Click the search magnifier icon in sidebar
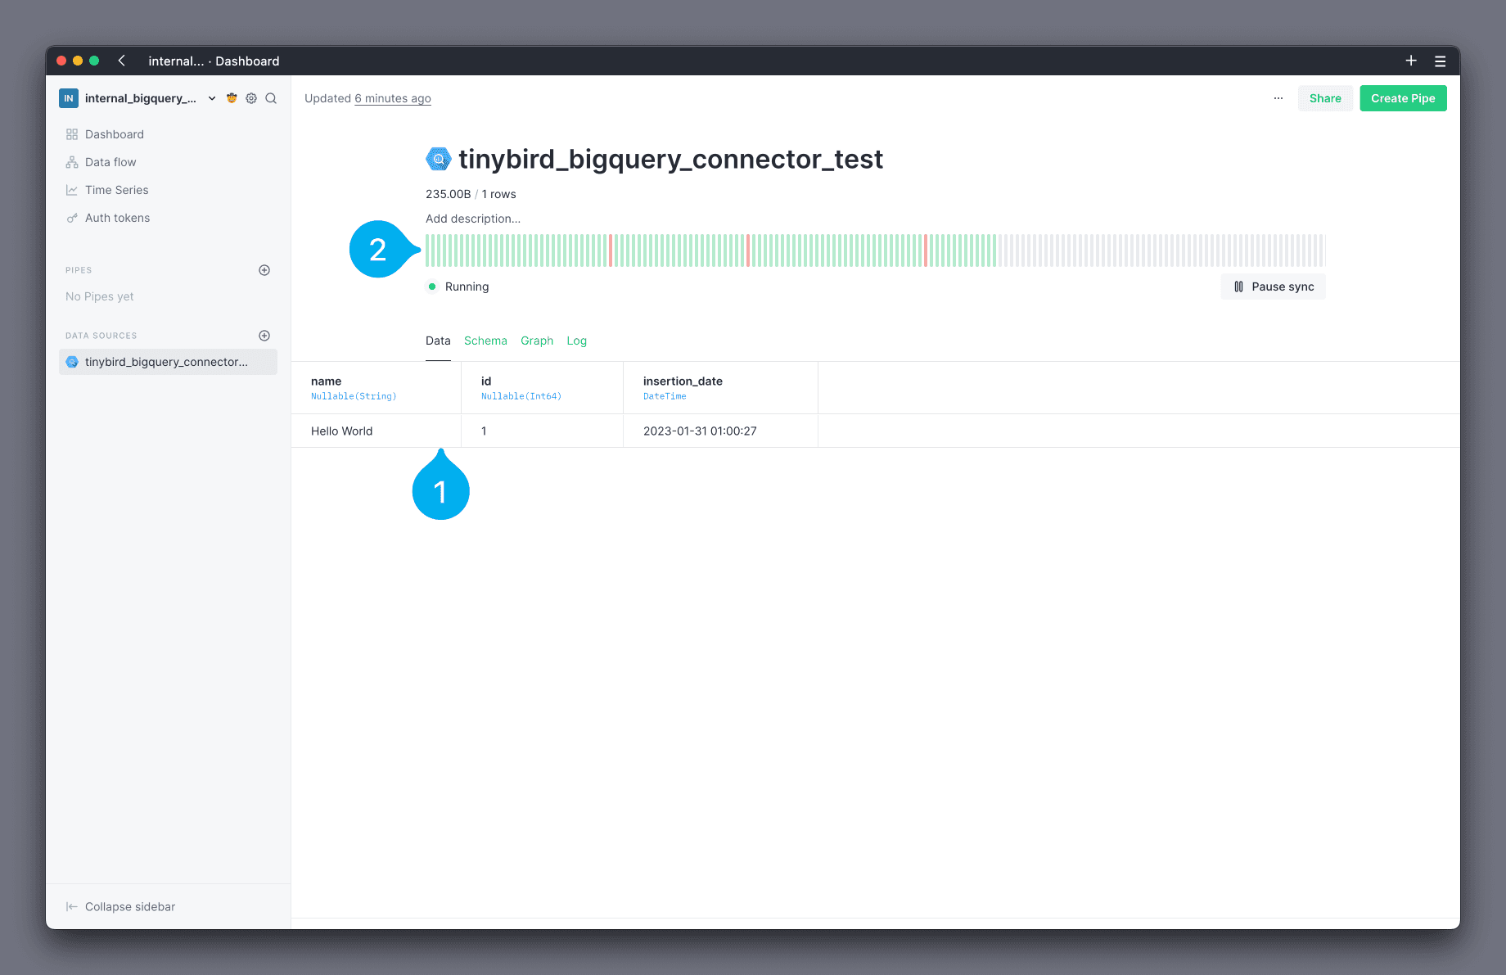This screenshot has width=1506, height=975. [x=271, y=98]
